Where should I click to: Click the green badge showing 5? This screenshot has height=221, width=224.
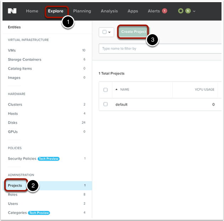click(x=188, y=11)
